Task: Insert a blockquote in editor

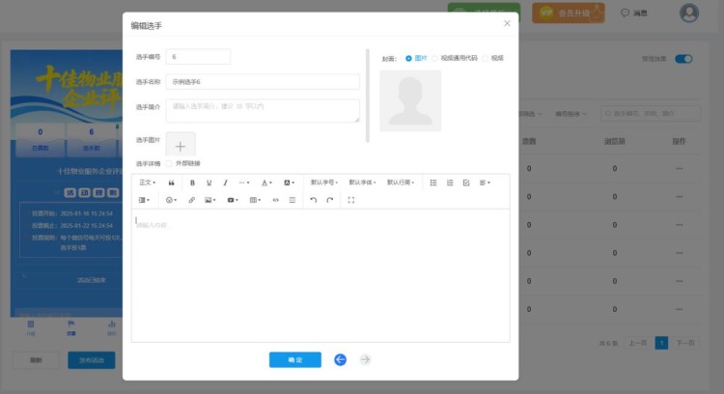Action: tap(172, 183)
